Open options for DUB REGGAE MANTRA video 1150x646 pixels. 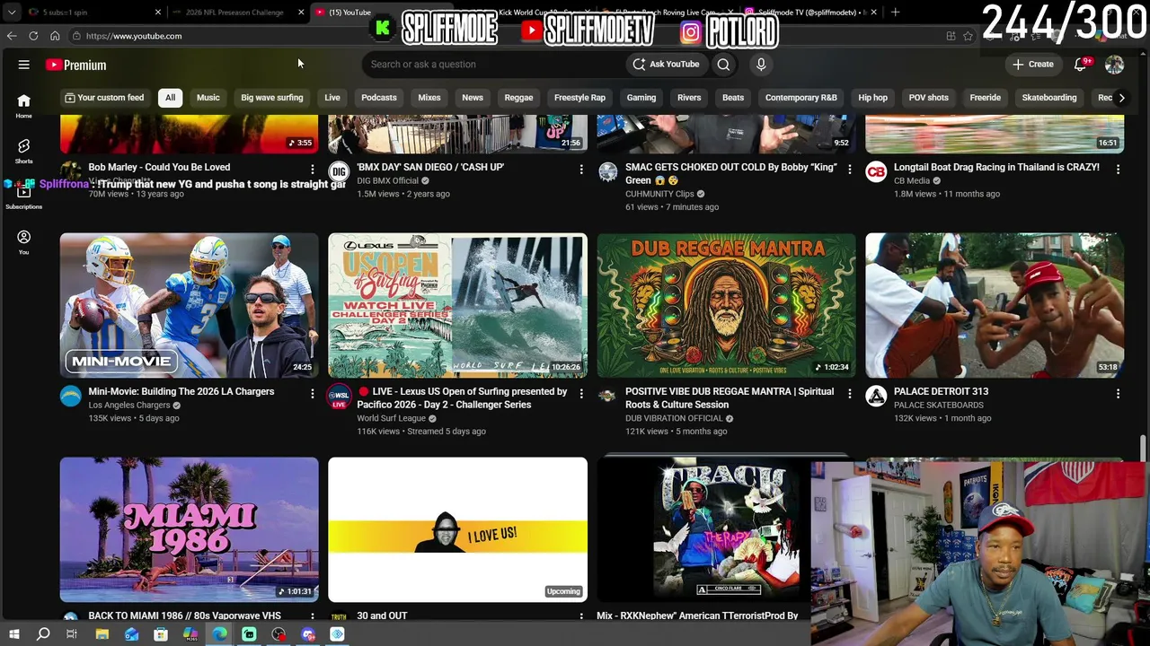pyautogui.click(x=850, y=393)
